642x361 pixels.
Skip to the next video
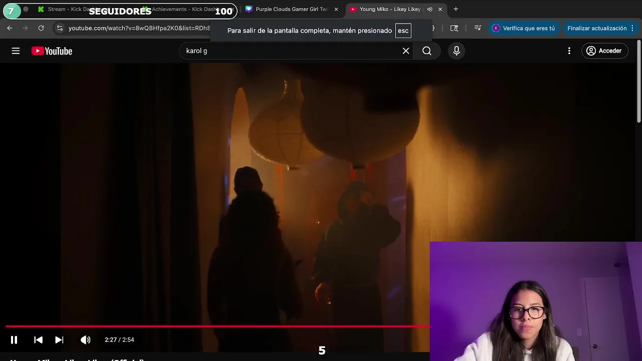click(59, 340)
